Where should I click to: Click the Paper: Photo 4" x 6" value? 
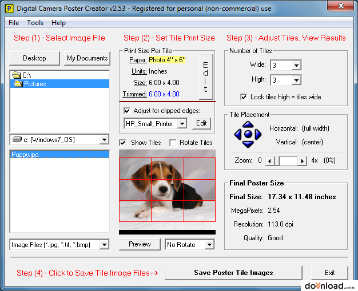pos(167,60)
